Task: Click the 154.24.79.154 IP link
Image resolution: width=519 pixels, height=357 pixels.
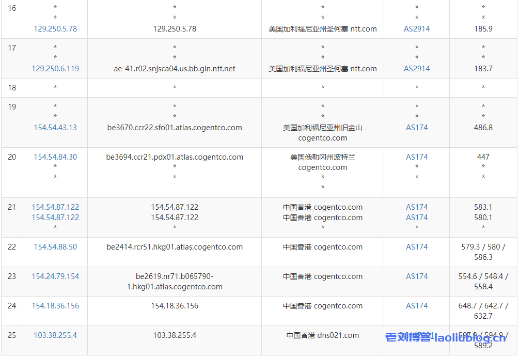Action: pyautogui.click(x=55, y=276)
